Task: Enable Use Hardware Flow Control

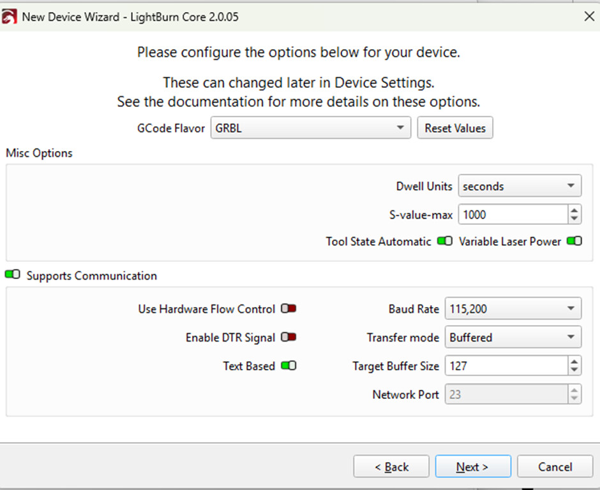Action: point(289,309)
